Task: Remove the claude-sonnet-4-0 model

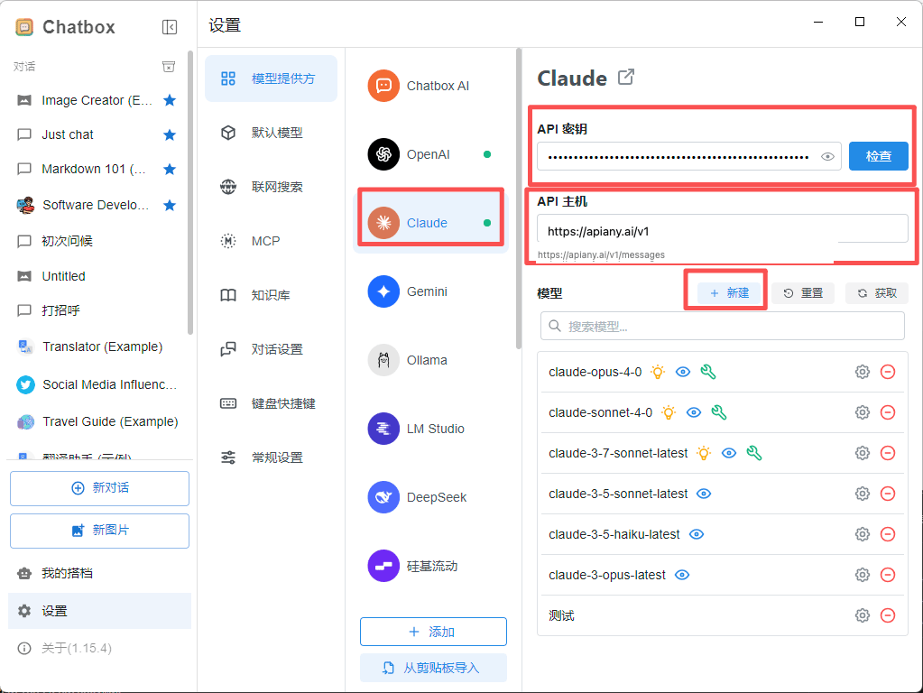Action: coord(888,412)
